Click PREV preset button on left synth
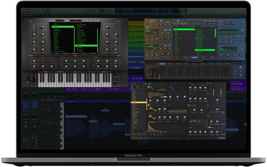This screenshot has height=167, width=267. click(87, 21)
